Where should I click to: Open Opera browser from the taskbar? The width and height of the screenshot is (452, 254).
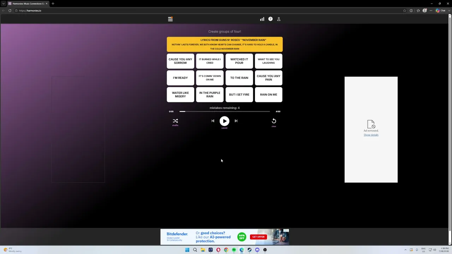pyautogui.click(x=218, y=250)
